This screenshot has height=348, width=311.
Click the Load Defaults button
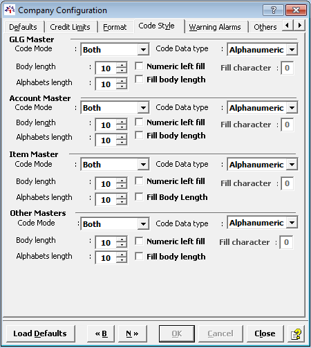click(40, 333)
